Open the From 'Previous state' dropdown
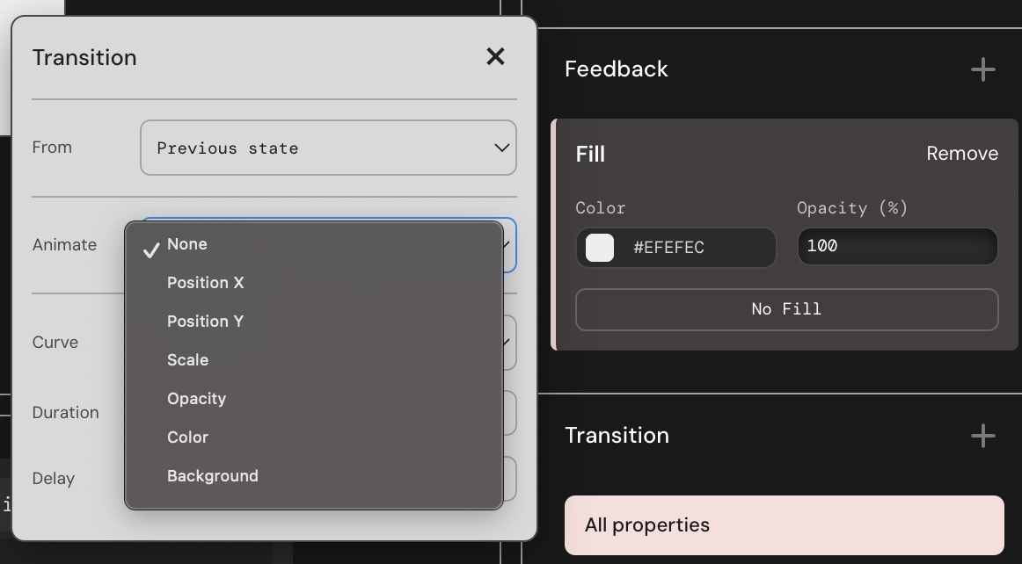 (328, 148)
